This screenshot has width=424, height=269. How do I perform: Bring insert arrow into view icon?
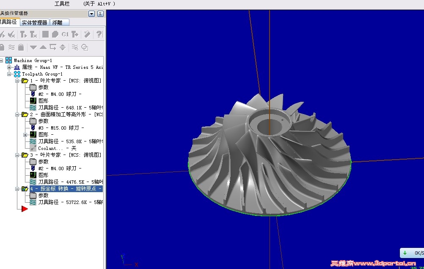pos(63,47)
